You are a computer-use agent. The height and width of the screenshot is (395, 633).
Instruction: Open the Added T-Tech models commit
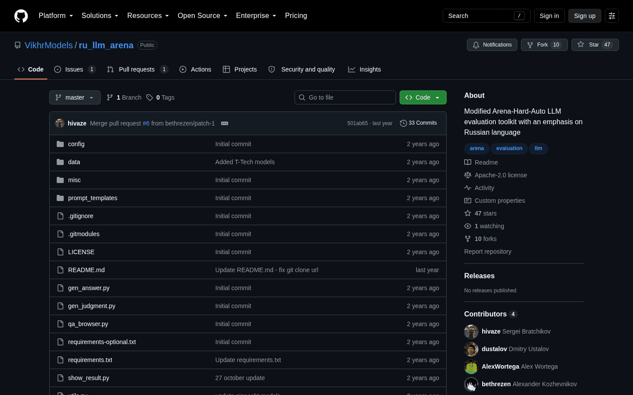click(245, 162)
